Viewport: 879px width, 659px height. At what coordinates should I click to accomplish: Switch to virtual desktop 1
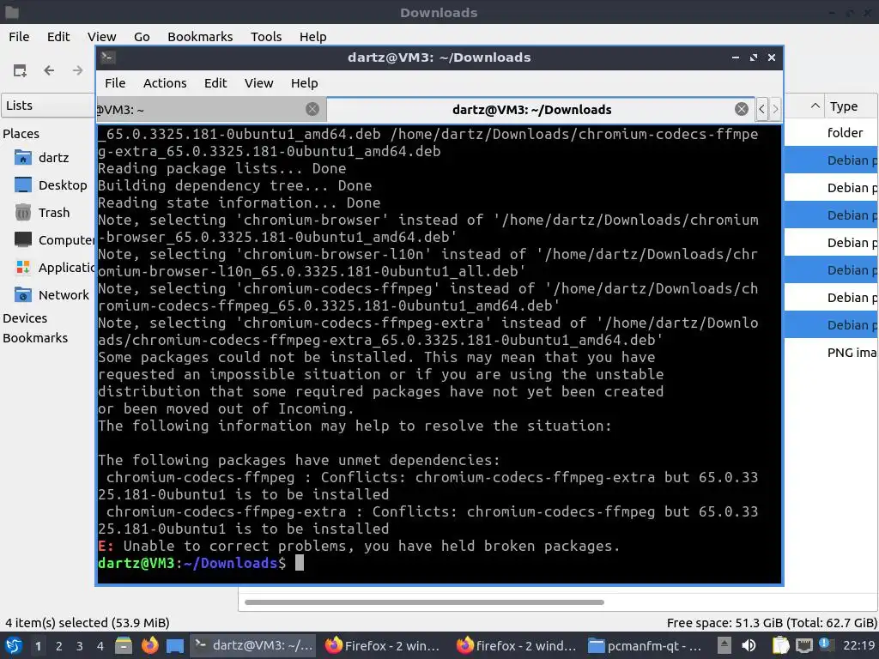38,646
